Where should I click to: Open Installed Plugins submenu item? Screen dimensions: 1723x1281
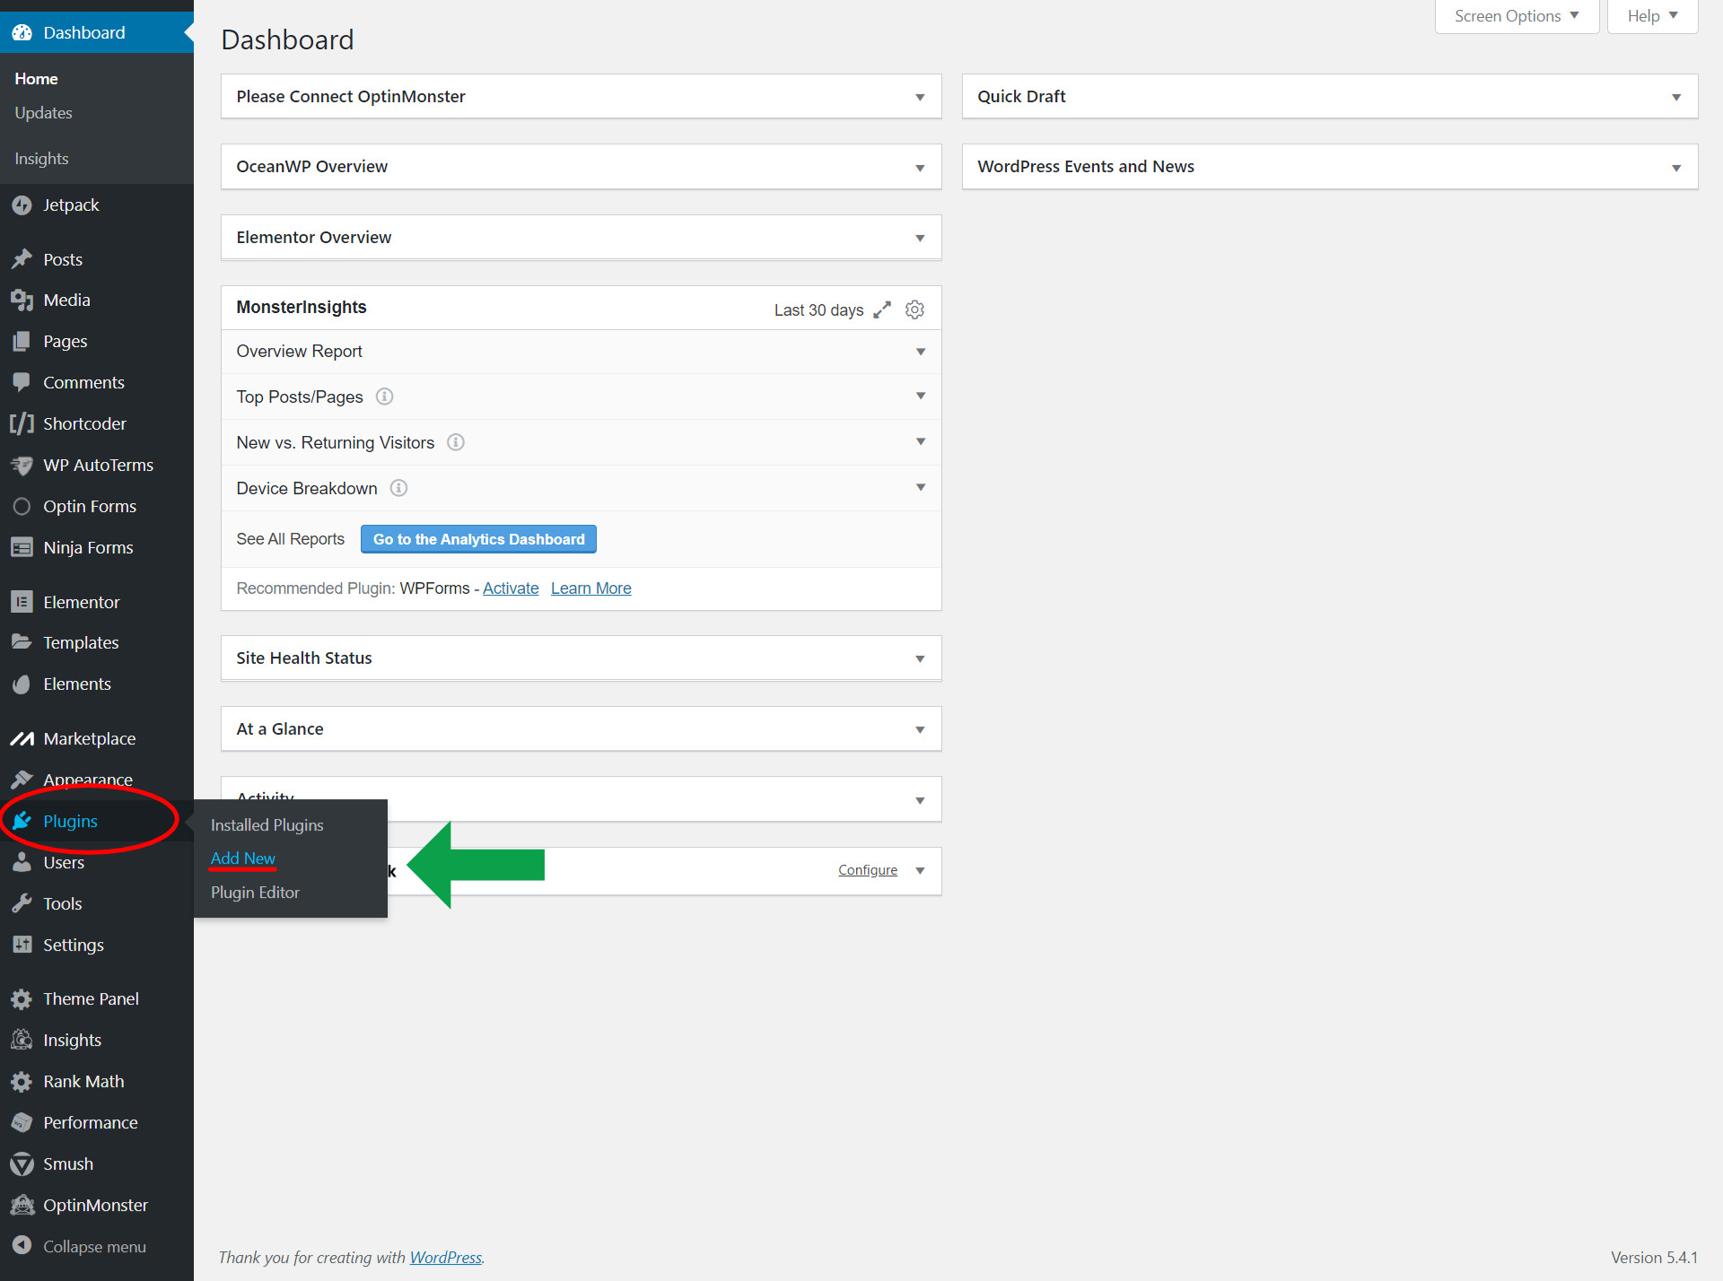[267, 824]
